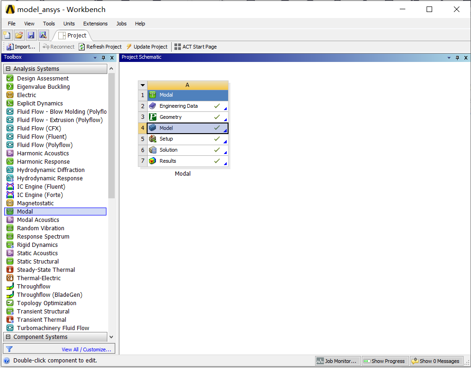
Task: Click the Save project icon
Action: click(31, 35)
